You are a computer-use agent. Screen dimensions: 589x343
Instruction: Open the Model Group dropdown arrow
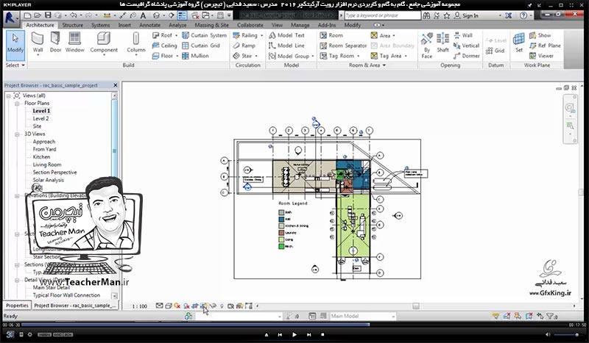312,57
